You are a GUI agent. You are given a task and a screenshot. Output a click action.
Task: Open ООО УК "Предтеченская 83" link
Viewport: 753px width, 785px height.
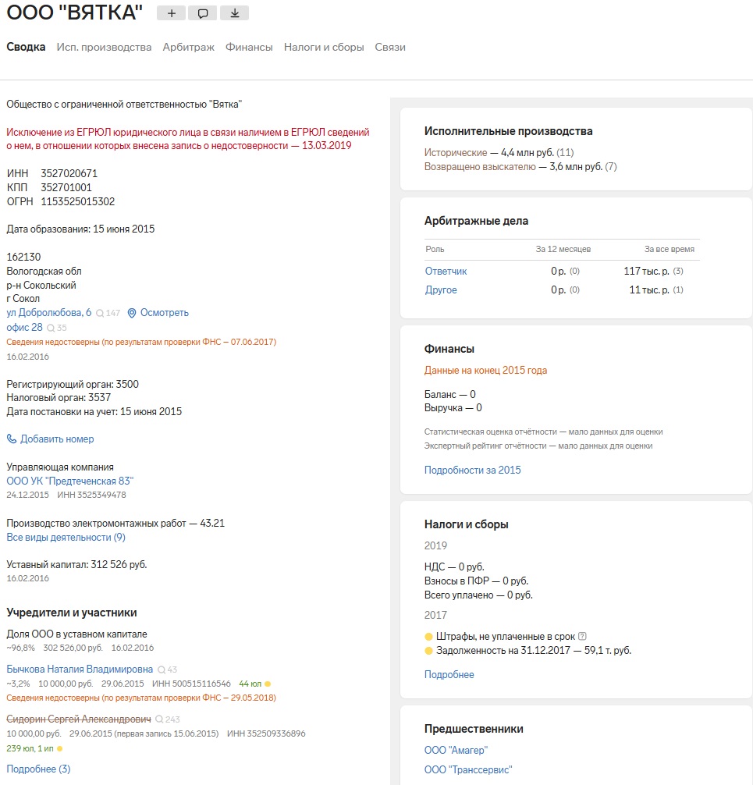click(x=69, y=481)
